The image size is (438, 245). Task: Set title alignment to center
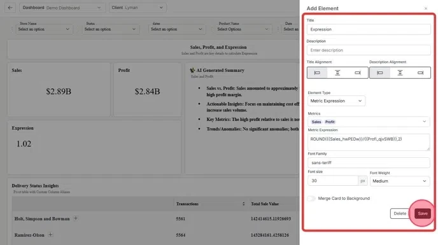[x=337, y=73]
